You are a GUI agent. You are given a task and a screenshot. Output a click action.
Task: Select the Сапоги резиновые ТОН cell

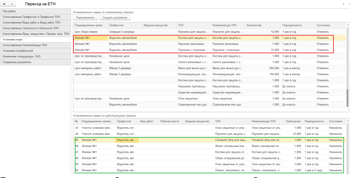click(194, 62)
